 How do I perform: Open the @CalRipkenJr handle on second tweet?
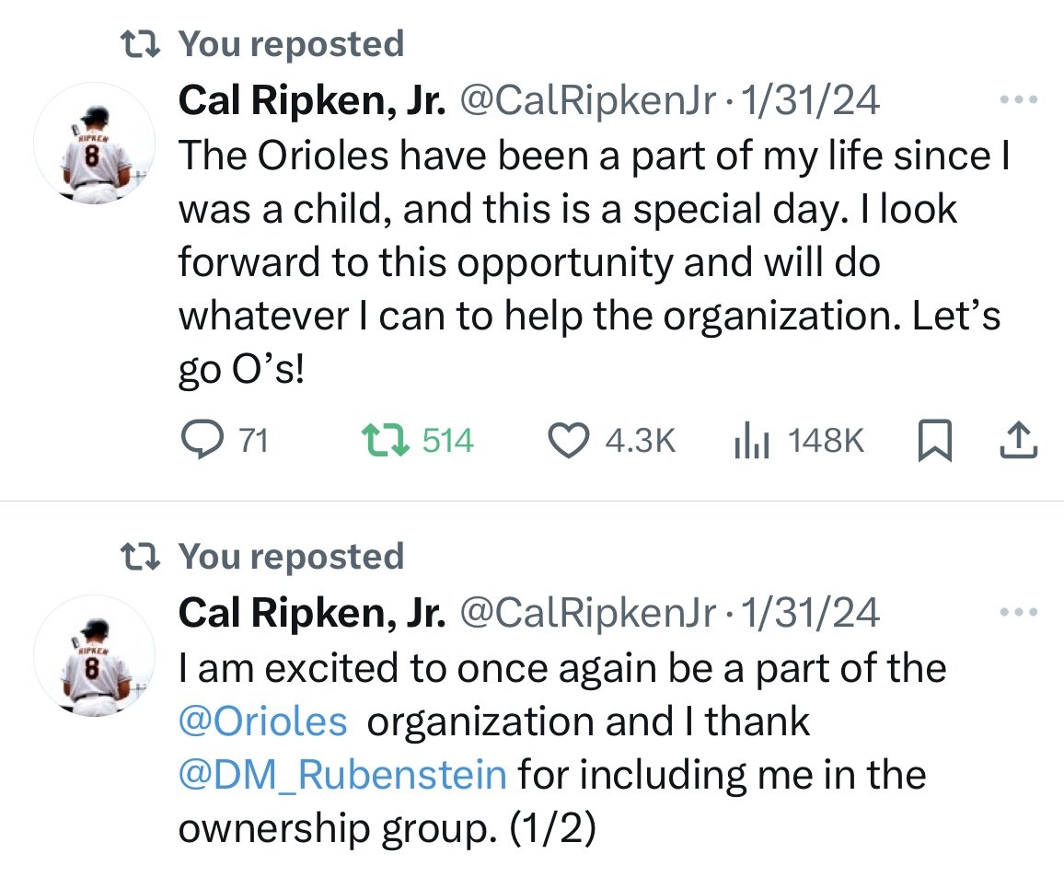point(588,613)
